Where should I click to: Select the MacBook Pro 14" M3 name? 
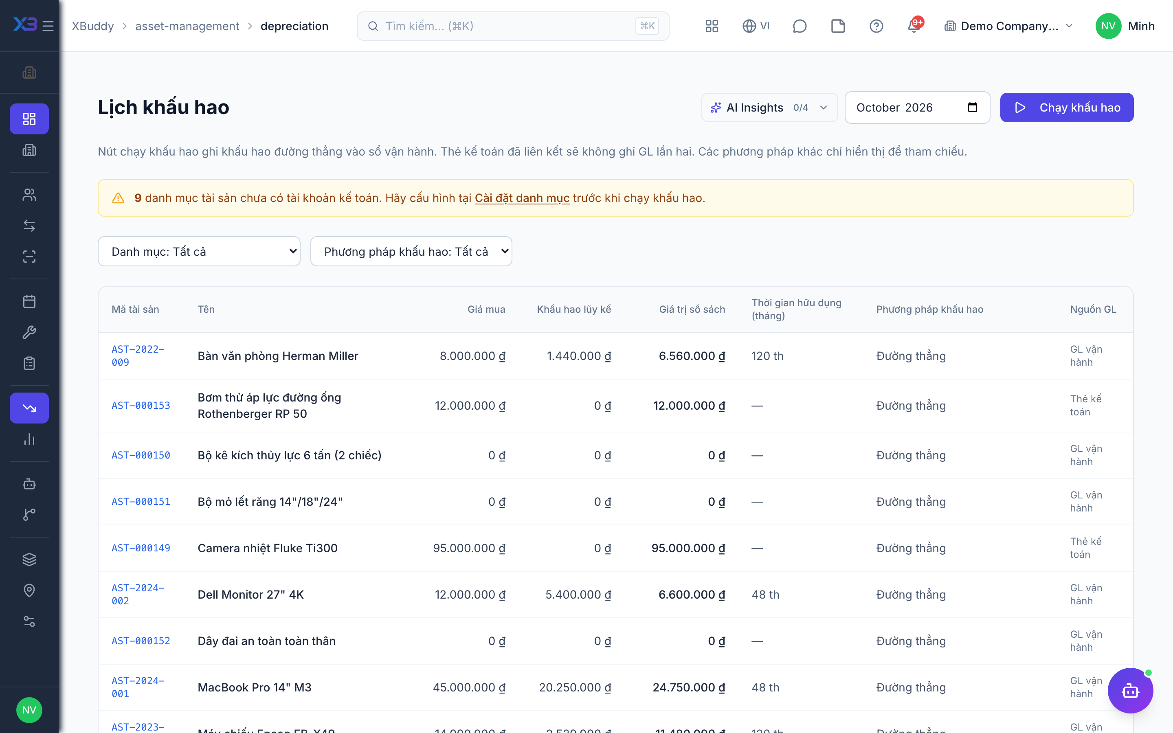pyautogui.click(x=255, y=687)
